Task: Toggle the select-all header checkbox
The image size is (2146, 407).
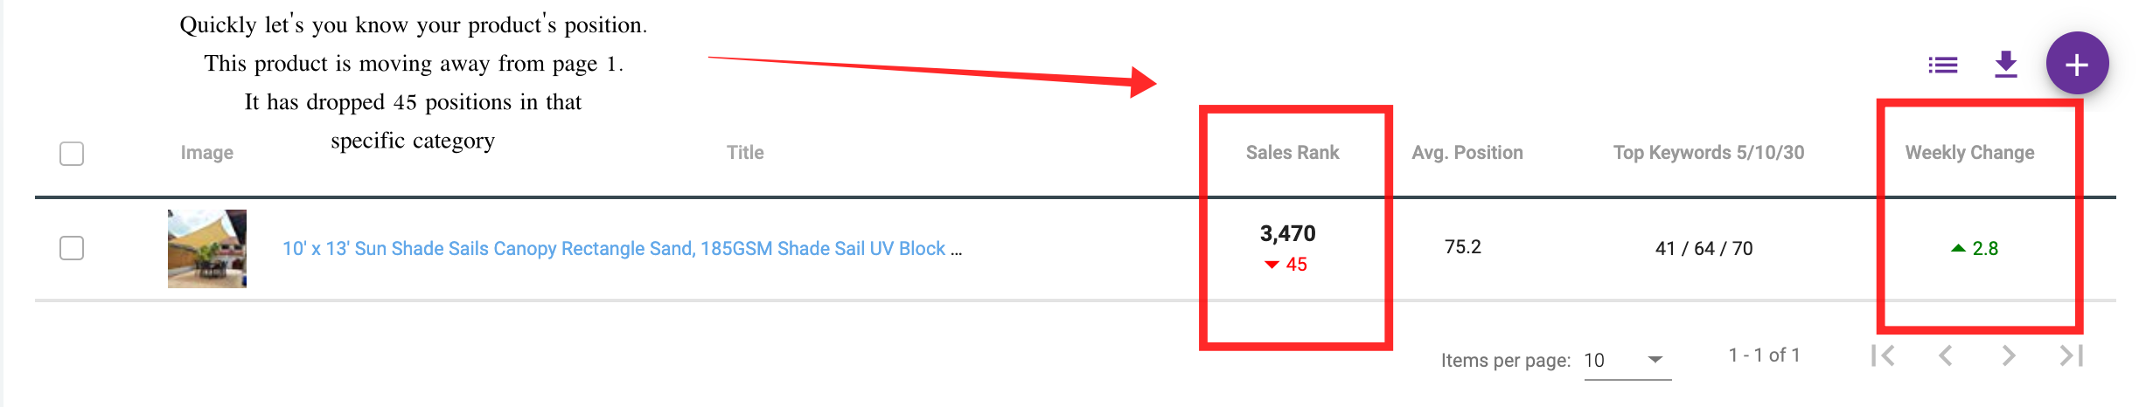Action: coord(72,154)
